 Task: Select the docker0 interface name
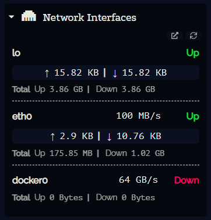pyautogui.click(x=30, y=180)
